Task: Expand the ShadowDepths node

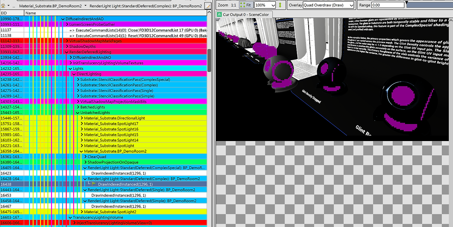Action: click(x=67, y=46)
